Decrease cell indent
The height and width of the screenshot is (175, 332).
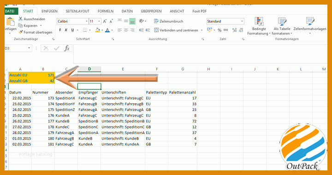click(x=141, y=30)
